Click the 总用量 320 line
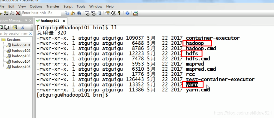The height and width of the screenshot is (118, 274). (51, 33)
